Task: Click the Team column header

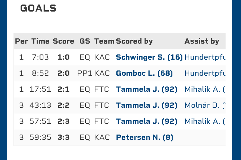Action: tap(104, 41)
